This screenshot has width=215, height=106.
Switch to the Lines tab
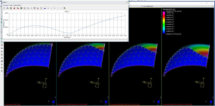coord(11,5)
